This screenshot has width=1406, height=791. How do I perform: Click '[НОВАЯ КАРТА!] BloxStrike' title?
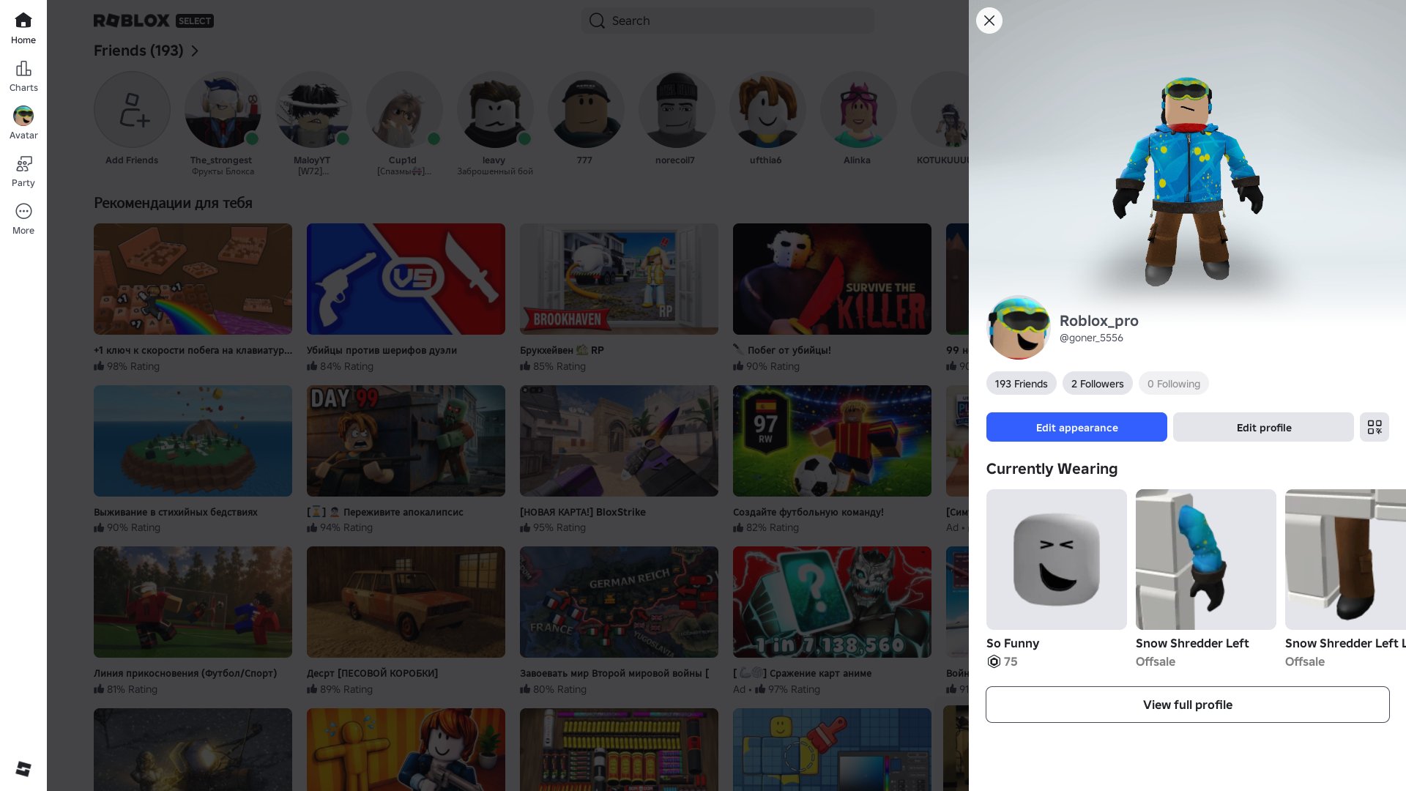583,512
